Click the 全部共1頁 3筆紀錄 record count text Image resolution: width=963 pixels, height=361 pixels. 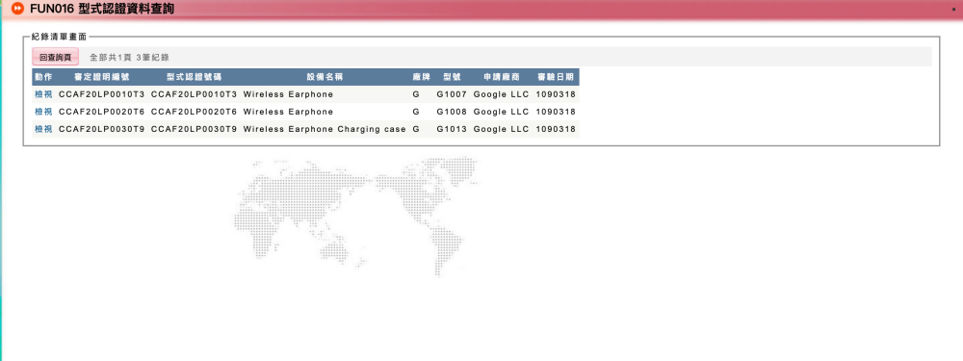tap(129, 57)
